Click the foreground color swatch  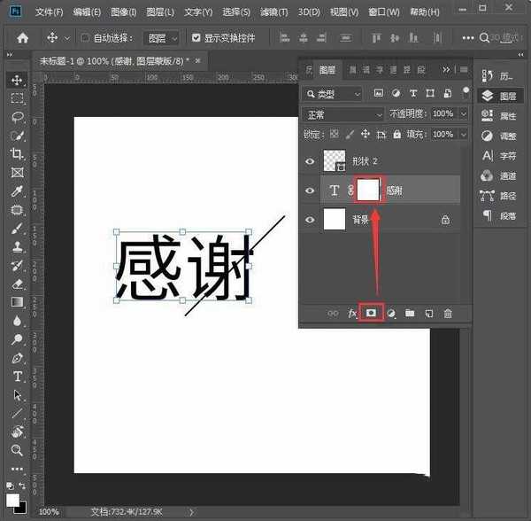[13, 499]
